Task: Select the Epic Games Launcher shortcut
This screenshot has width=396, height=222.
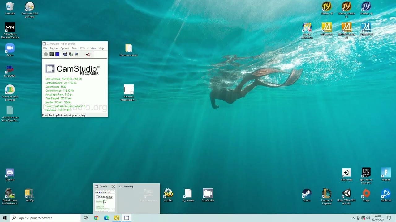Action: tap(366, 176)
